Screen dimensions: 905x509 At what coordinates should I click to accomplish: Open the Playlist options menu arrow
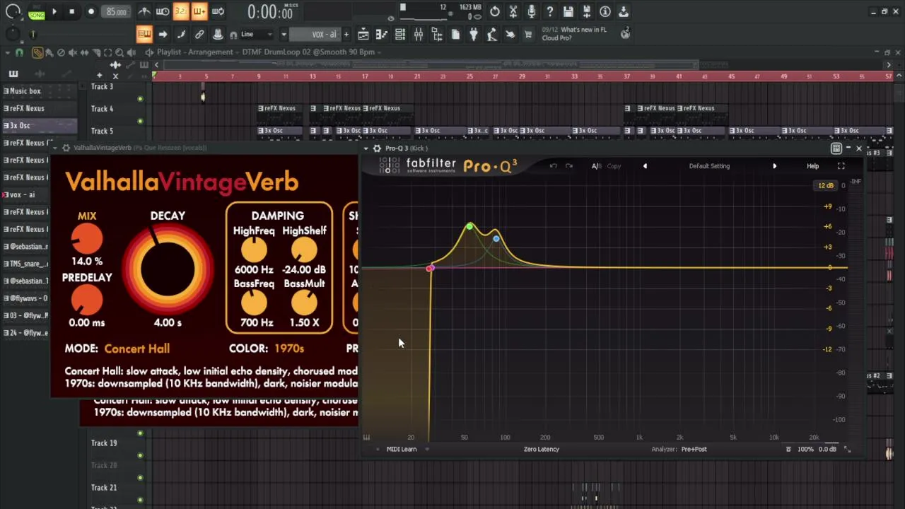click(x=8, y=52)
